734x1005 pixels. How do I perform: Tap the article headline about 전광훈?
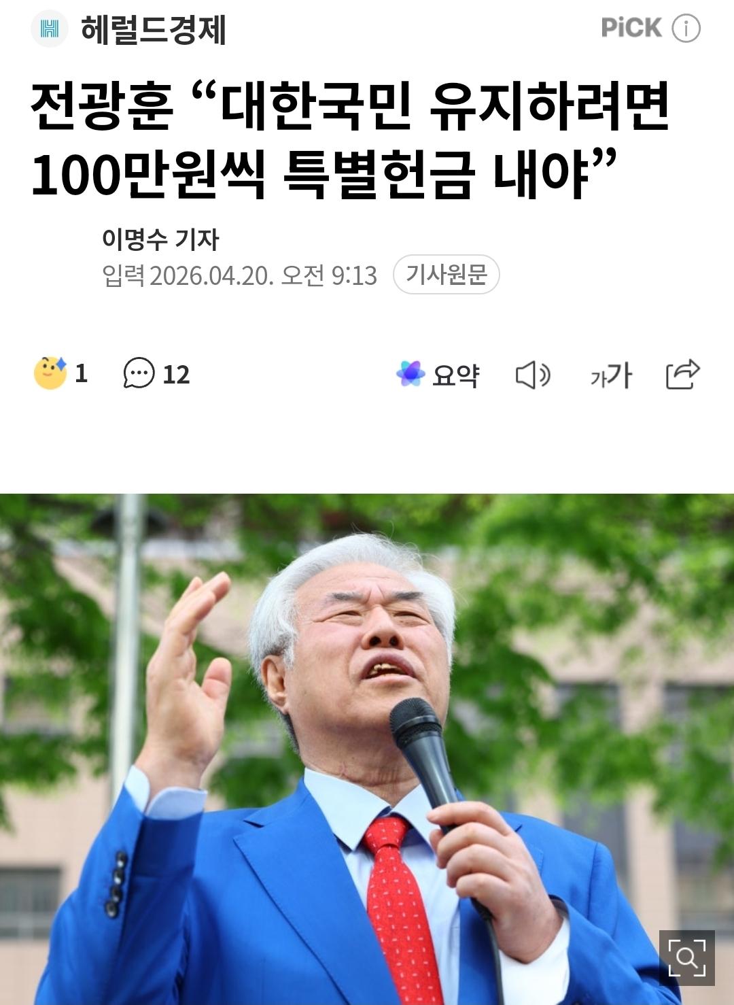[350, 140]
